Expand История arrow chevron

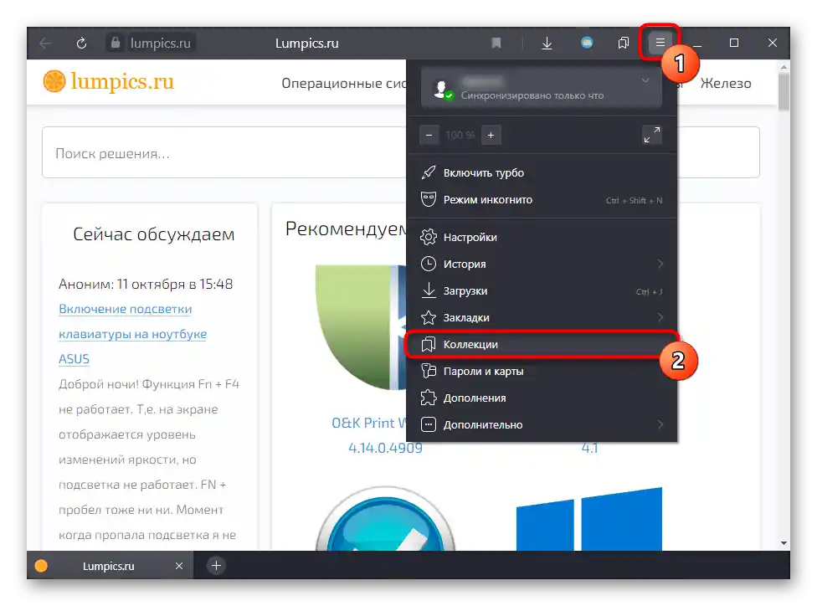[660, 264]
